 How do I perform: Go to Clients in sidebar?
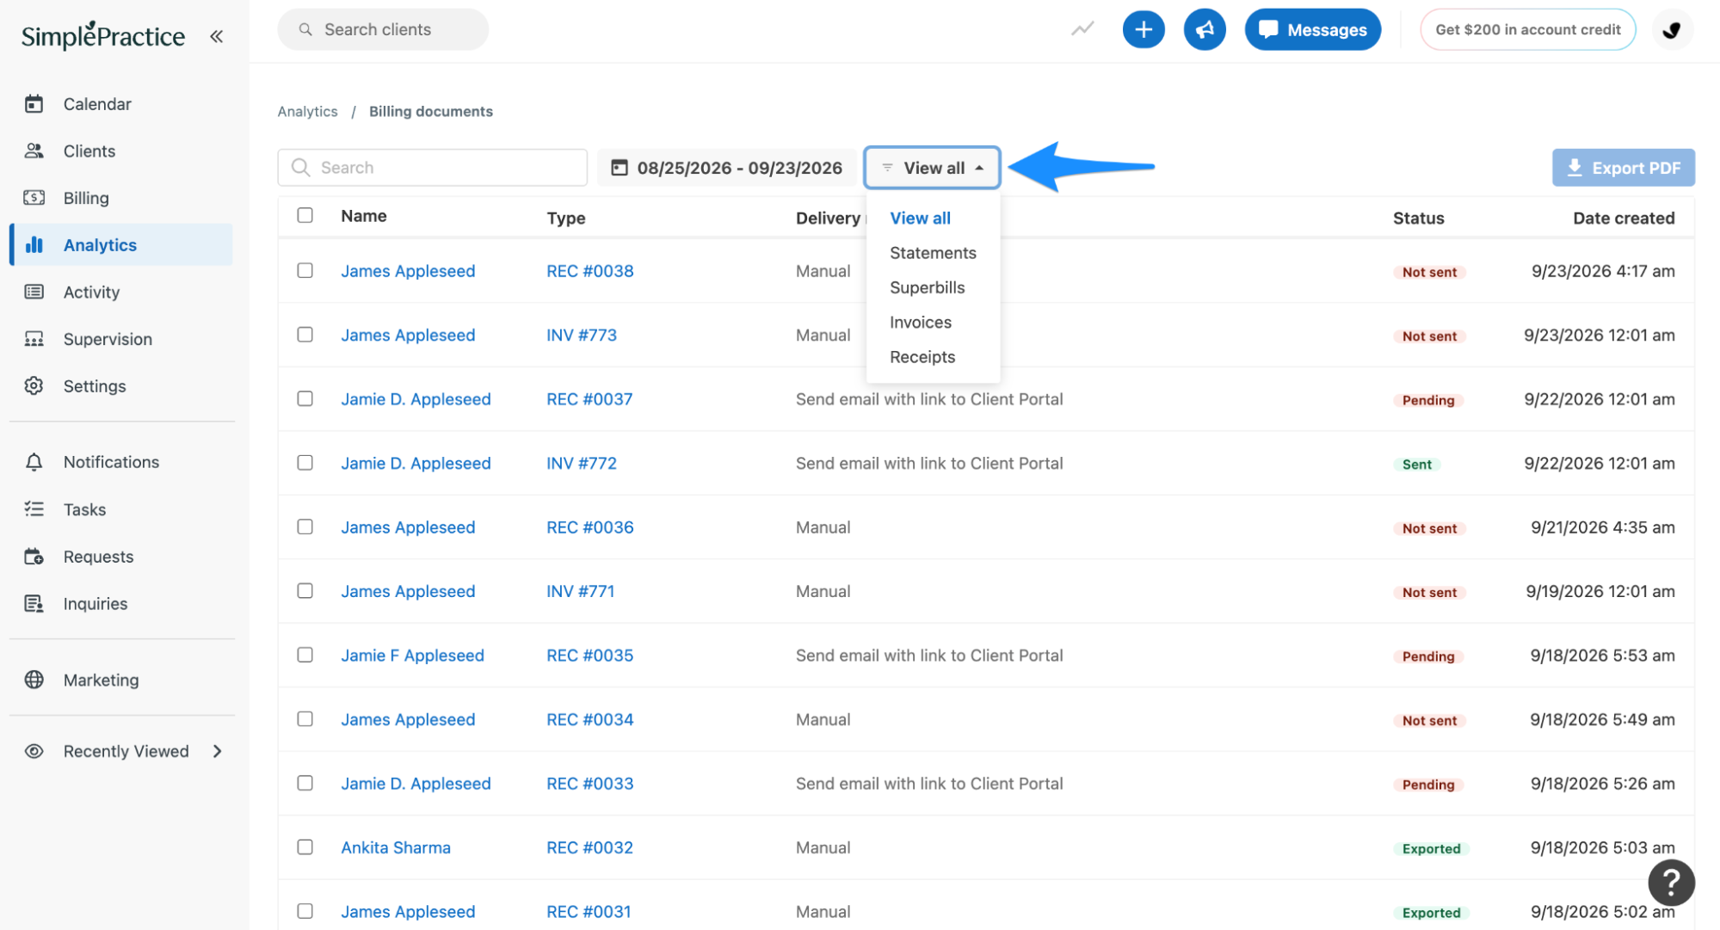(89, 151)
